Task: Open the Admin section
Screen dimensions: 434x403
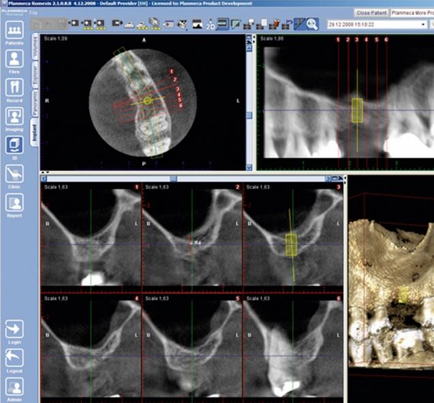Action: pyautogui.click(x=15, y=387)
